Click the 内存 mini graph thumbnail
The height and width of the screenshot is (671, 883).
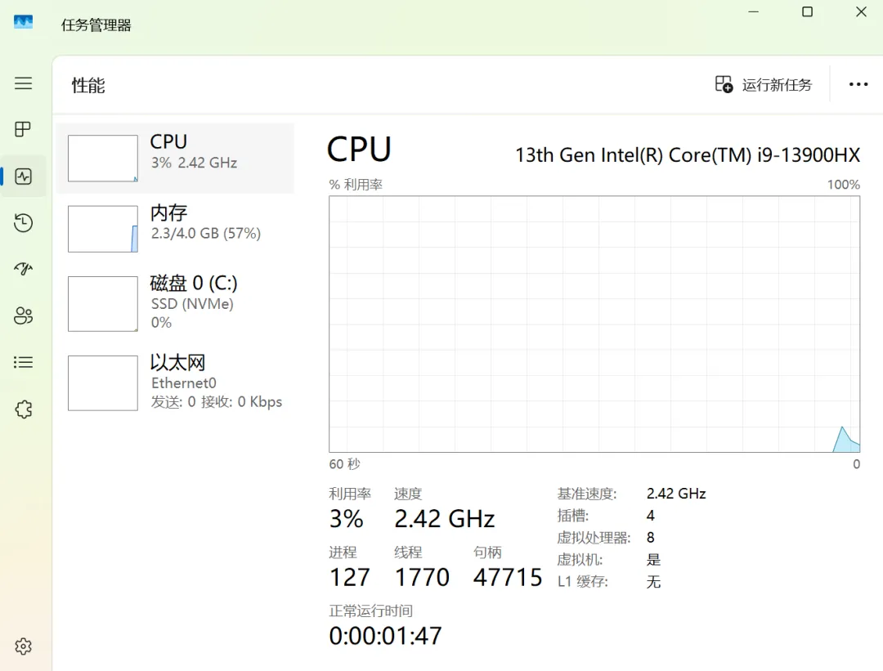[x=102, y=229]
